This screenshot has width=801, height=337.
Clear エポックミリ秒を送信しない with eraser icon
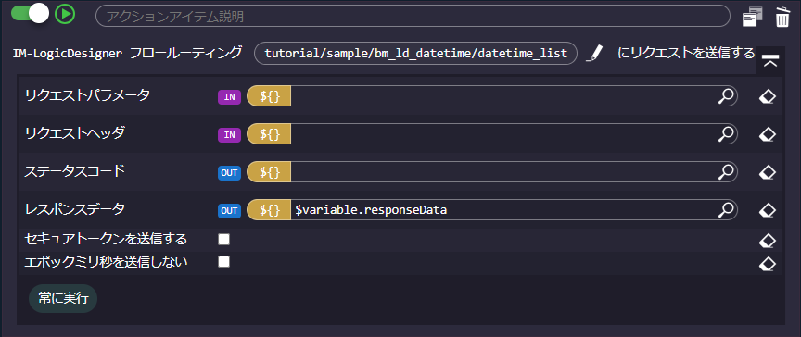pos(768,263)
